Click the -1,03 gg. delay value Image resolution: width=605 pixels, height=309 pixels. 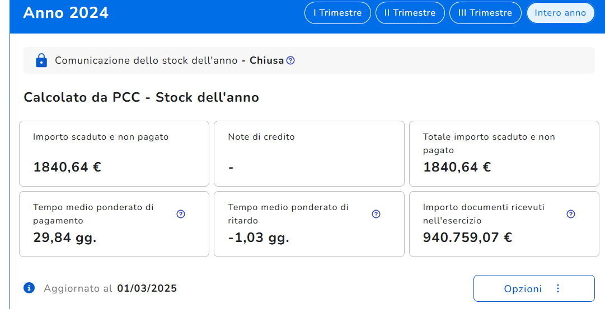click(x=259, y=237)
